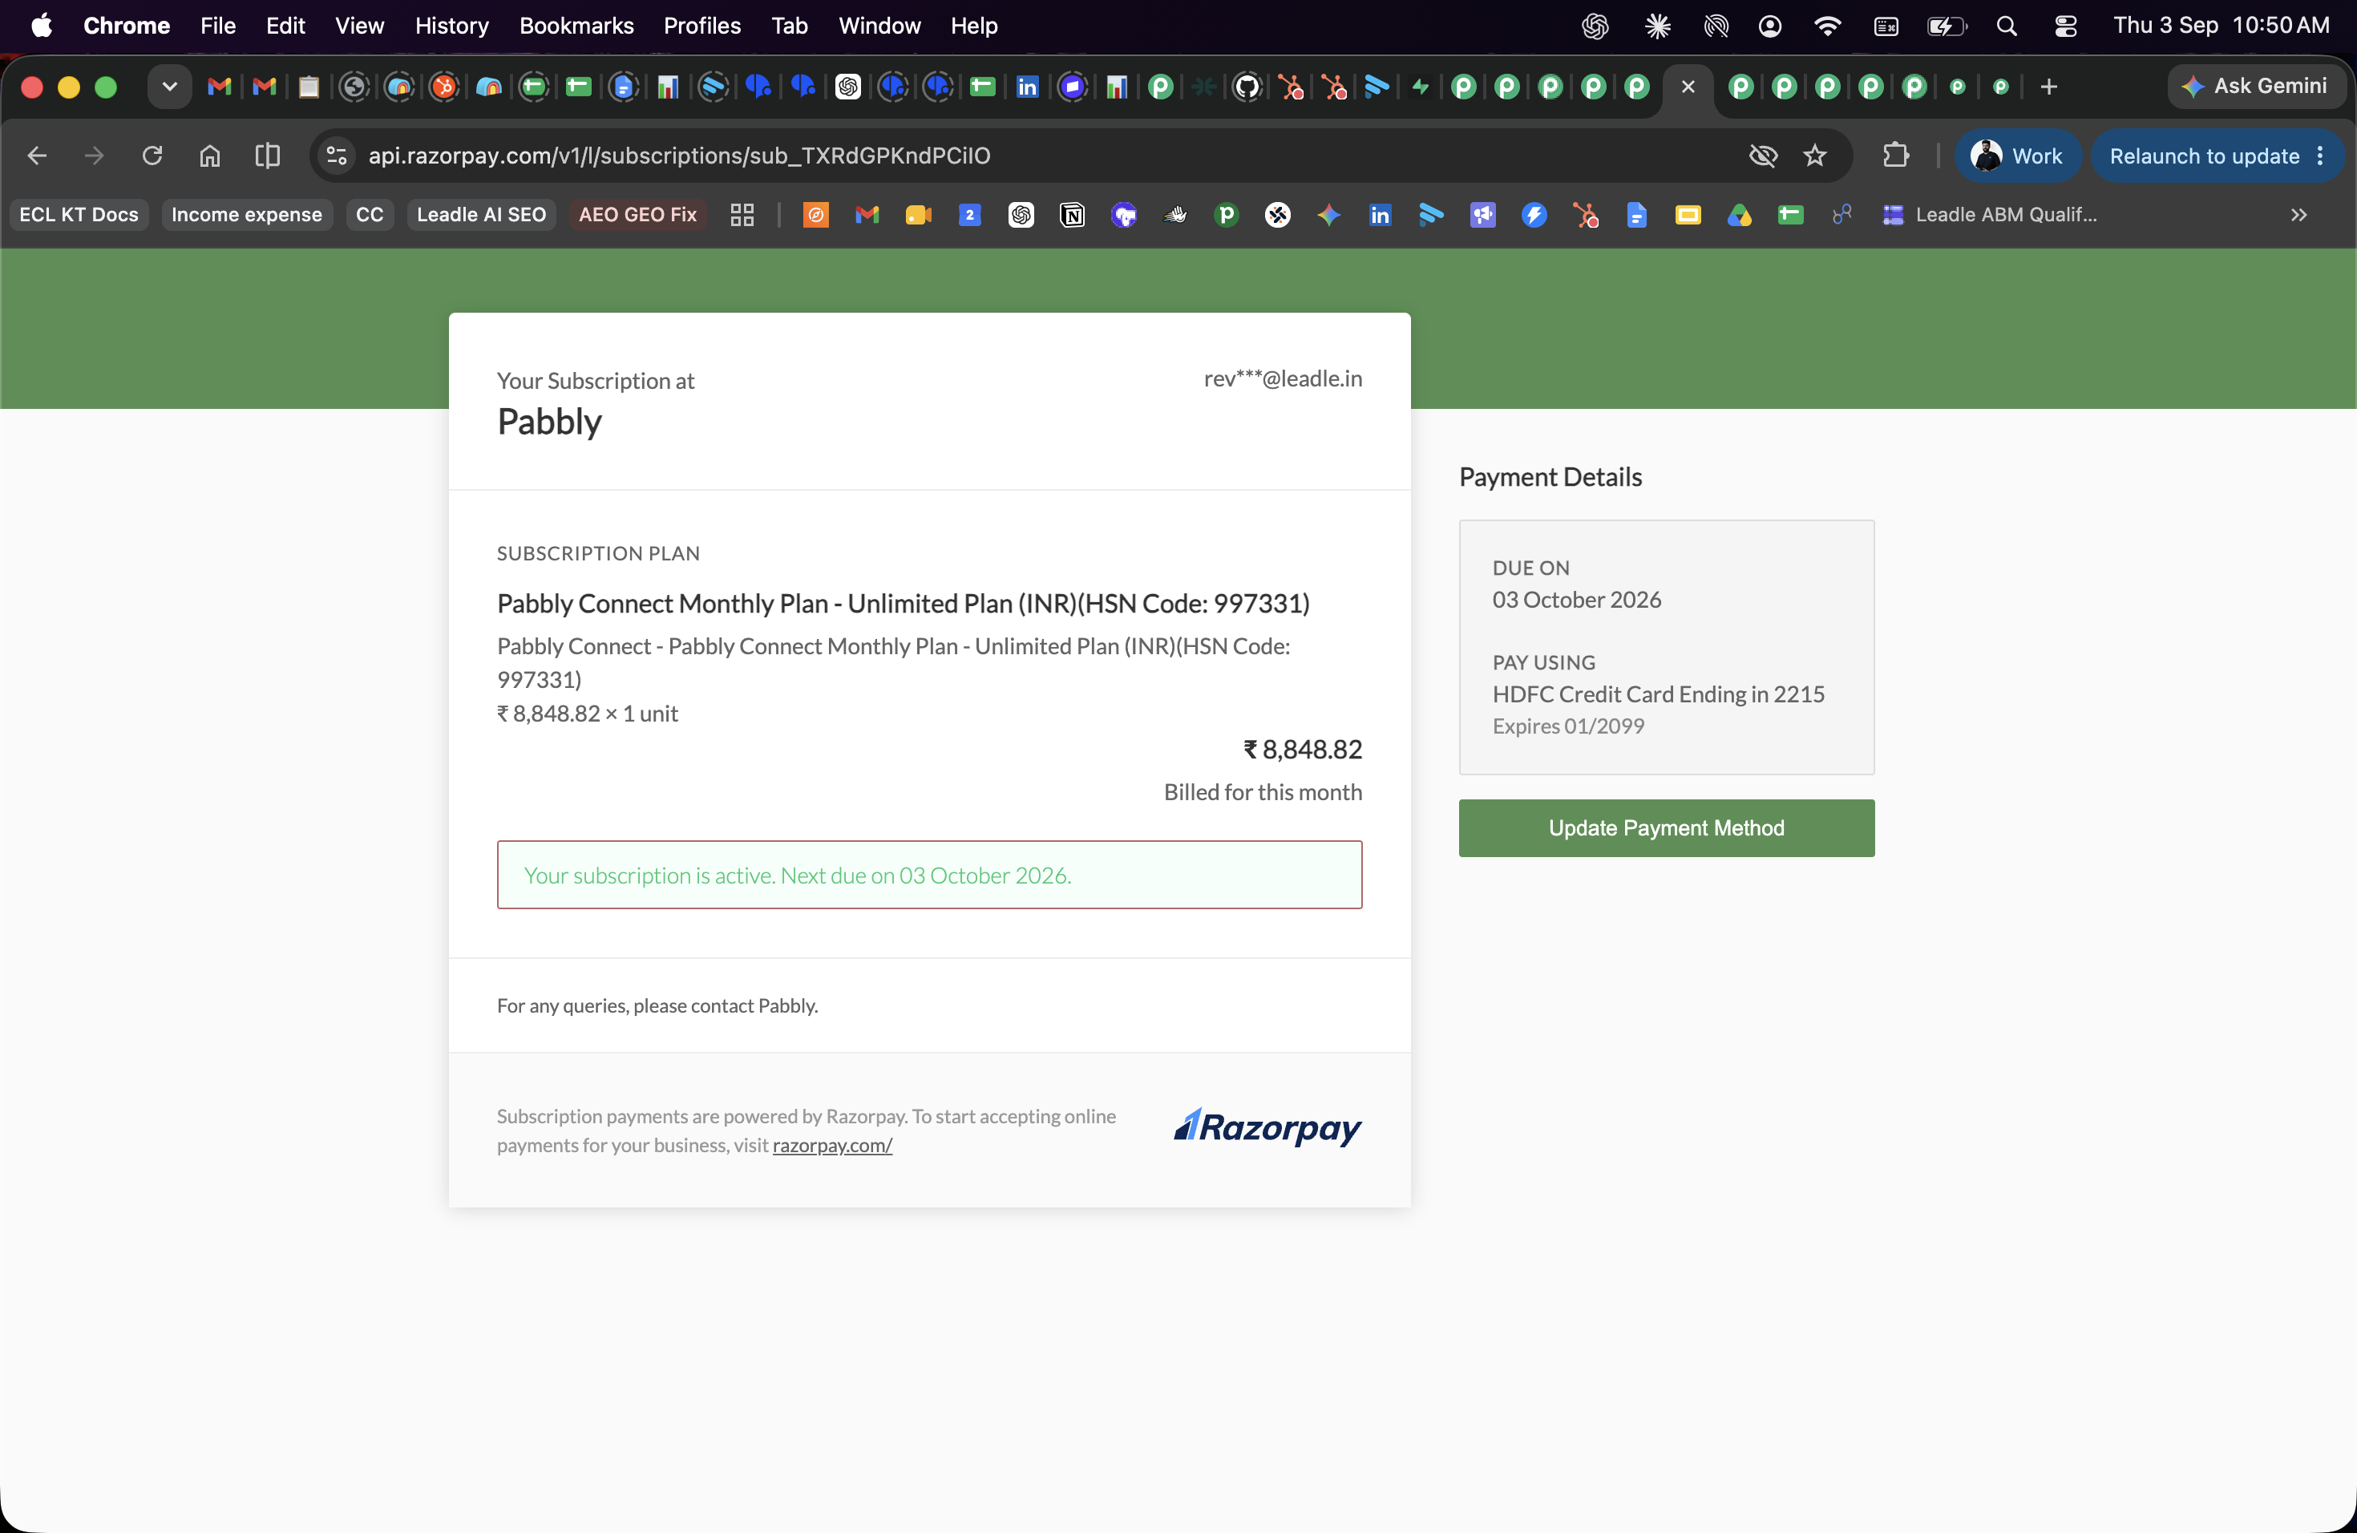Viewport: 2357px width, 1533px height.
Task: Open the History menu
Action: pos(451,26)
